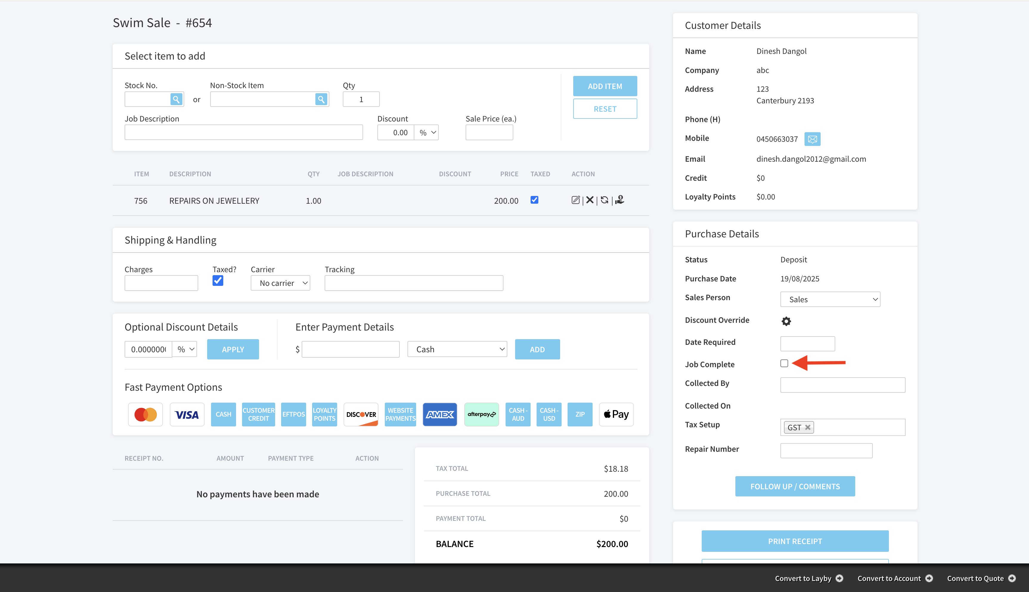
Task: Click the Stock No. search magnifier icon
Action: (x=176, y=99)
